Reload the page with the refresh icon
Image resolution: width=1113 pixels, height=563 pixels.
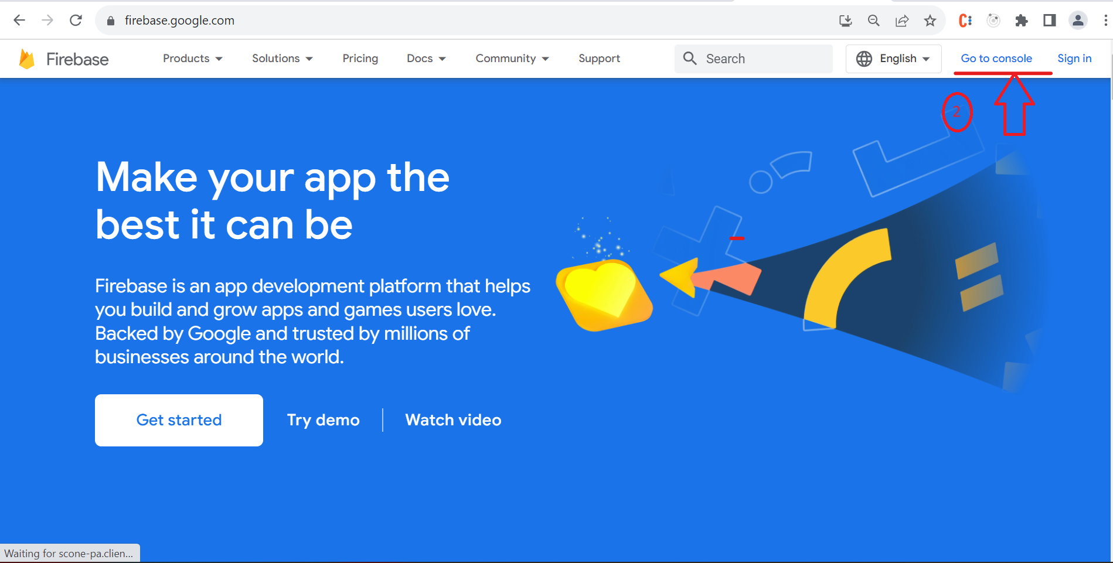click(x=76, y=21)
